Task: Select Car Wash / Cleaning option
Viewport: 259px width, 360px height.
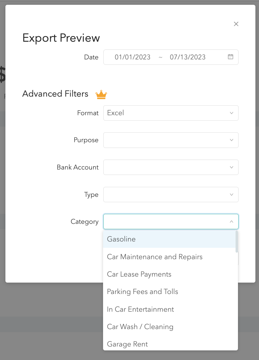Action: click(169, 327)
